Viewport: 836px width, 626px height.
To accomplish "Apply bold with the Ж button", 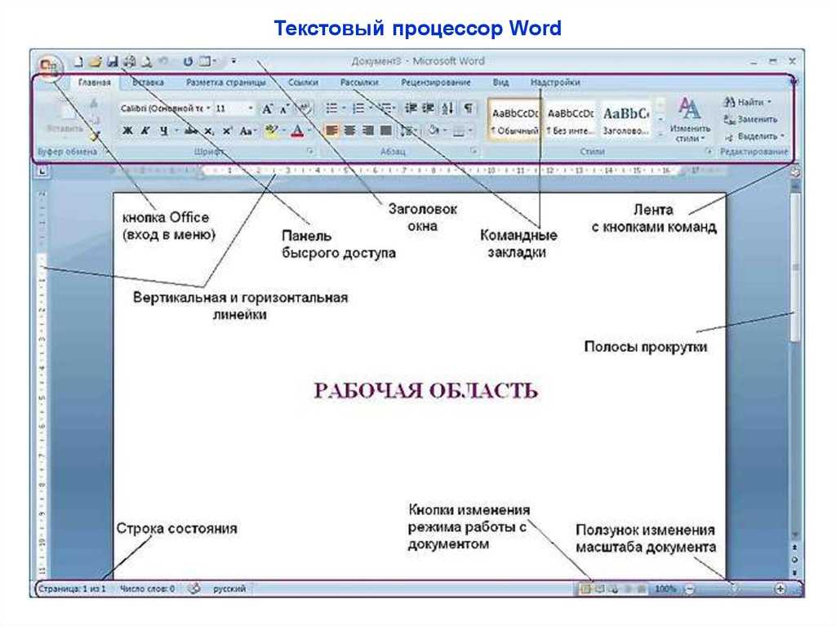I will 127,131.
